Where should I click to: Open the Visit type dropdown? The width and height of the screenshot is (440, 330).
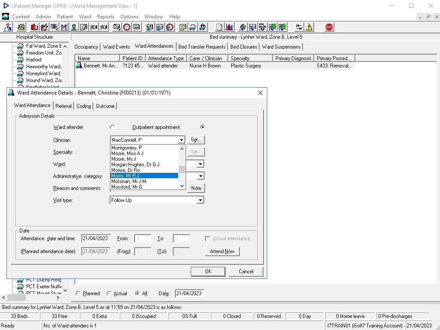pos(200,200)
